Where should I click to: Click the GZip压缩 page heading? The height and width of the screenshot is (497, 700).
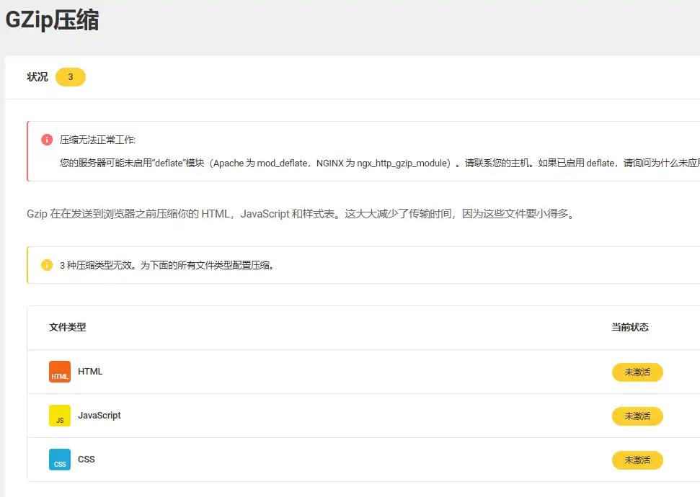(54, 20)
